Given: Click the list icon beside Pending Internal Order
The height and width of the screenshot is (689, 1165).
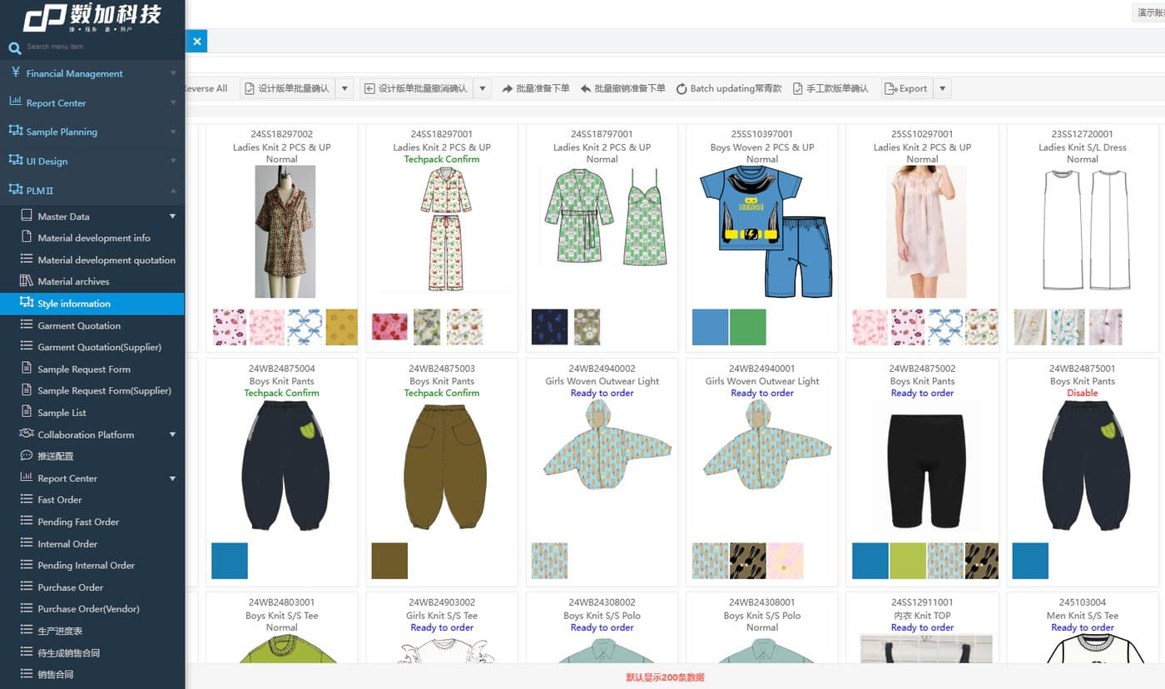Looking at the screenshot, I should pos(27,565).
